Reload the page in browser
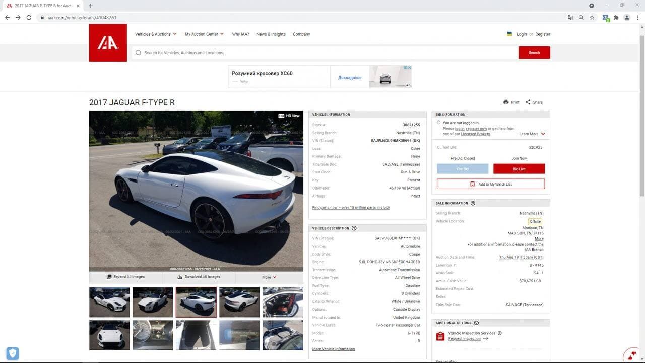The height and width of the screenshot is (363, 645). [29, 18]
